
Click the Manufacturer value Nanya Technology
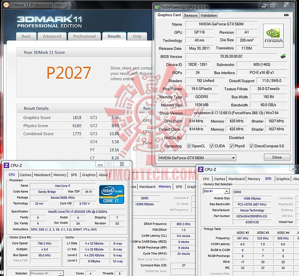tap(252, 210)
